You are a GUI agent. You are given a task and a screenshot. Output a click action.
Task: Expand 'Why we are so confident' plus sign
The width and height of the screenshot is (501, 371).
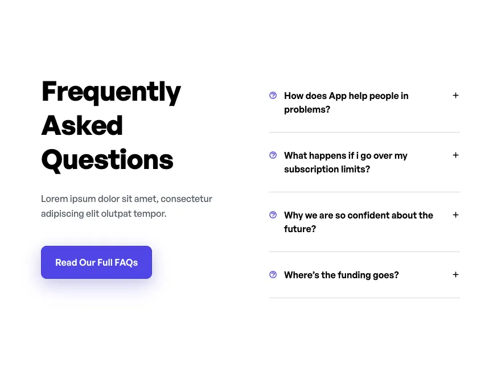coord(455,215)
